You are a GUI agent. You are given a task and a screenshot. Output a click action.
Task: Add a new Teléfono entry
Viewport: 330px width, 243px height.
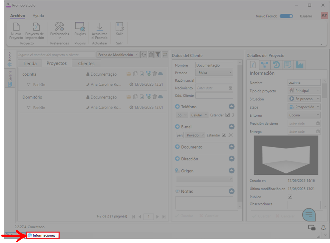point(177,107)
